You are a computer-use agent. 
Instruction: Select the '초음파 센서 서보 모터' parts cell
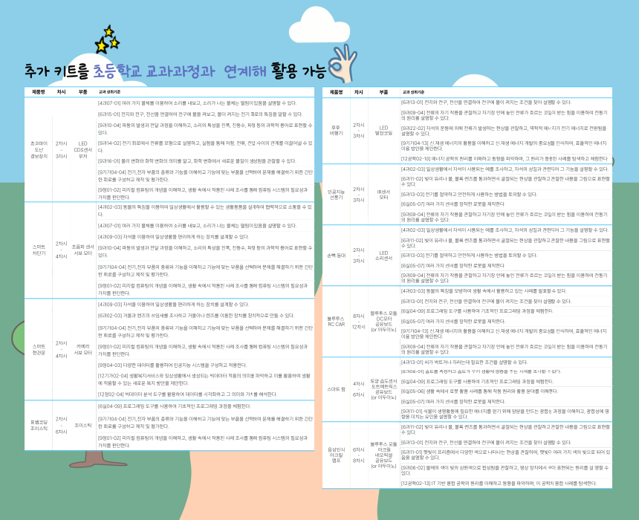82,250
